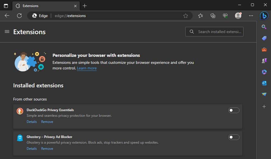Maximize the Edge window
The height and width of the screenshot is (159, 271).
pyautogui.click(x=252, y=5)
